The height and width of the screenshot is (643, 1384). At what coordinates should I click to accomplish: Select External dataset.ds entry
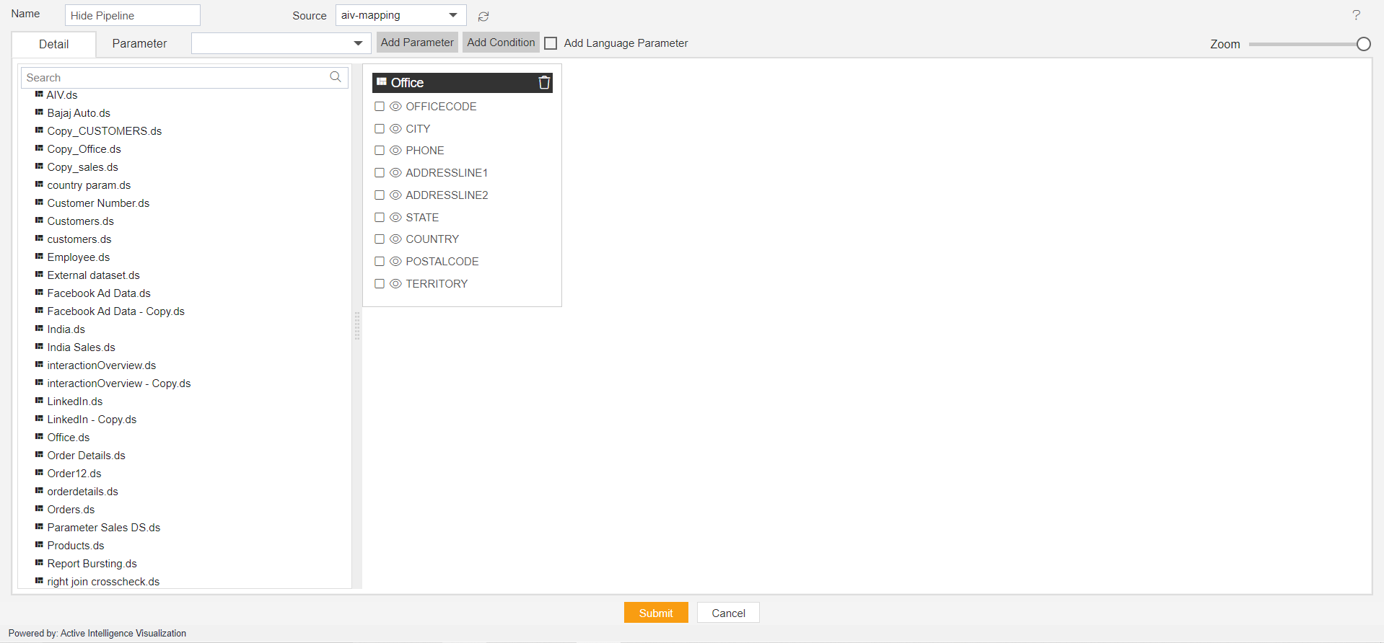93,275
